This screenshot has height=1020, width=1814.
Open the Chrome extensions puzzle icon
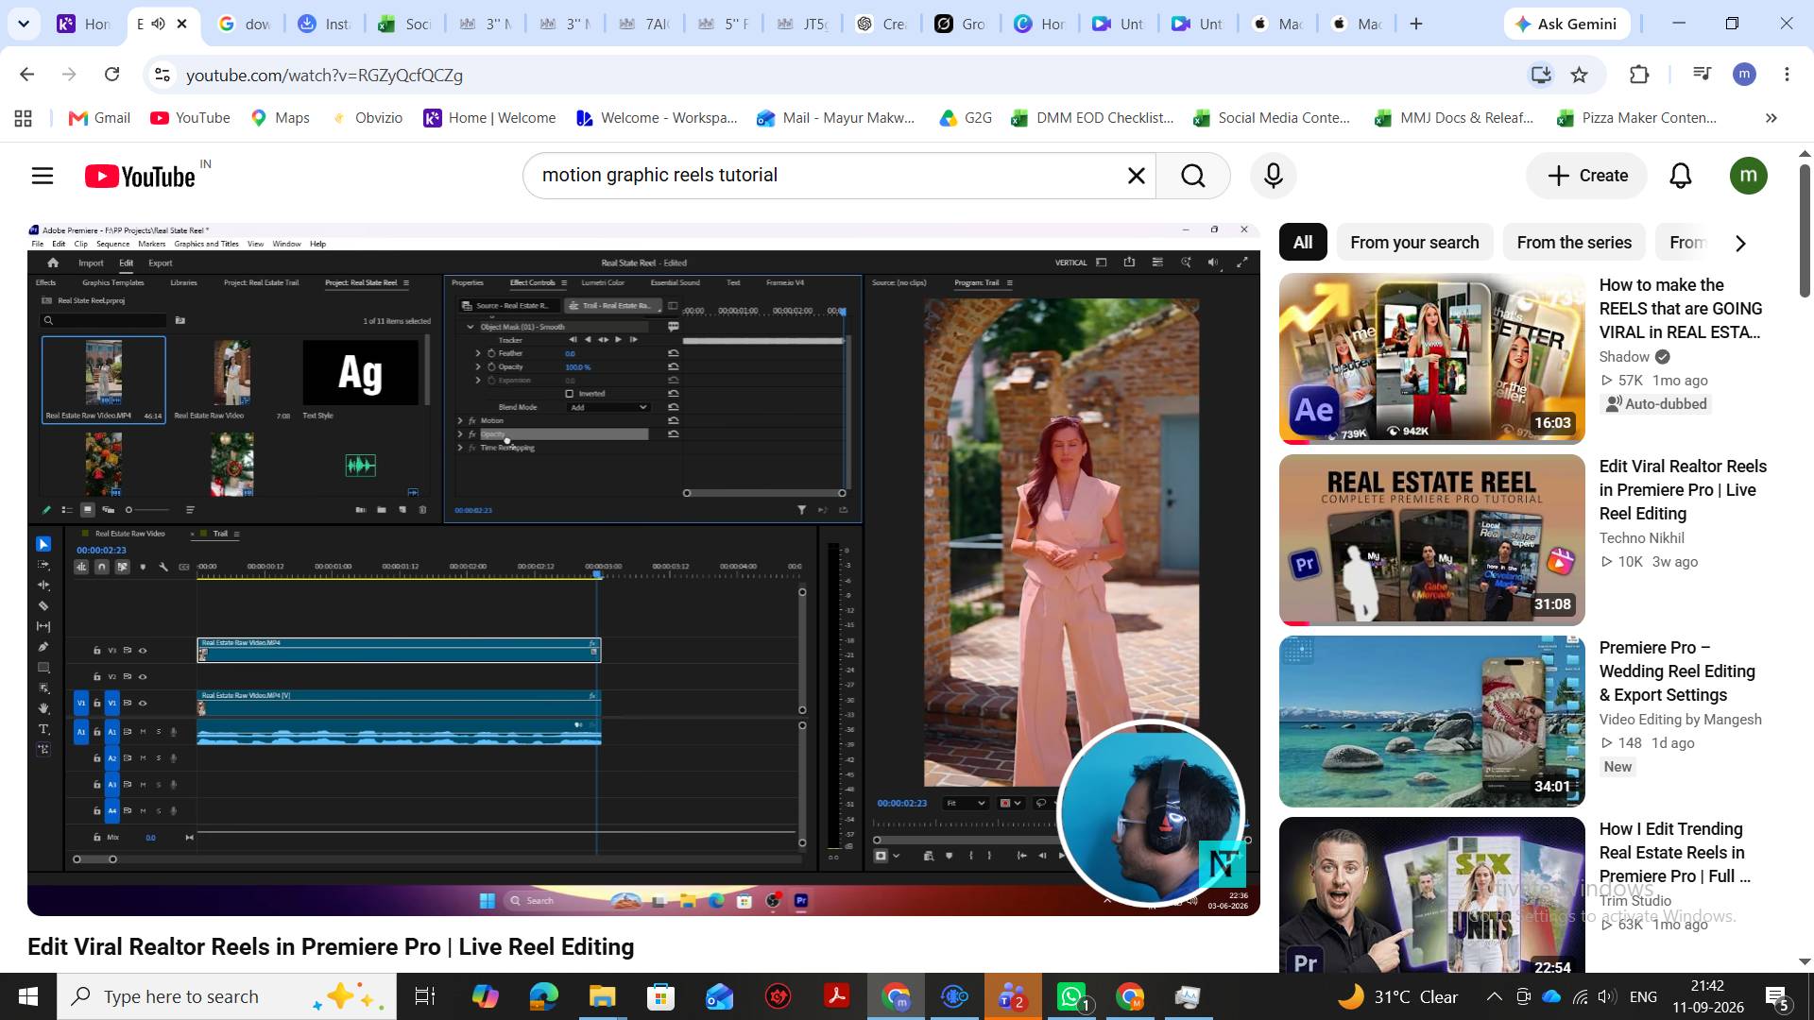click(x=1638, y=75)
